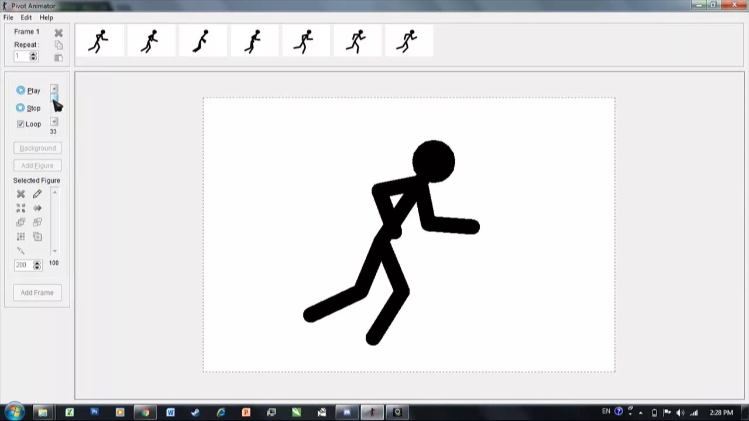Image resolution: width=749 pixels, height=421 pixels.
Task: Select the first frame thumbnail in the timeline
Action: pos(99,40)
